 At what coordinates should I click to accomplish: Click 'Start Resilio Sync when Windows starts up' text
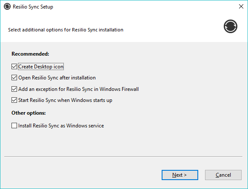tap(65, 100)
